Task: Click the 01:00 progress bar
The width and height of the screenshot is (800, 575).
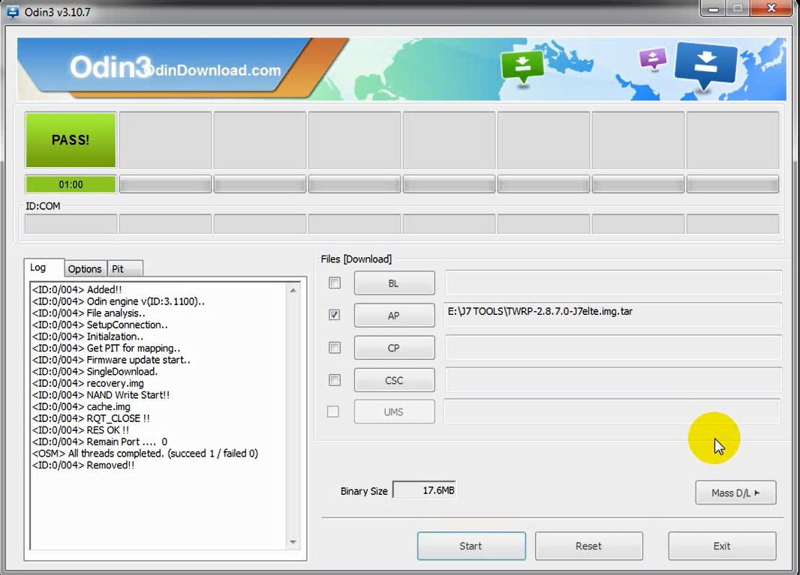Action: [71, 184]
